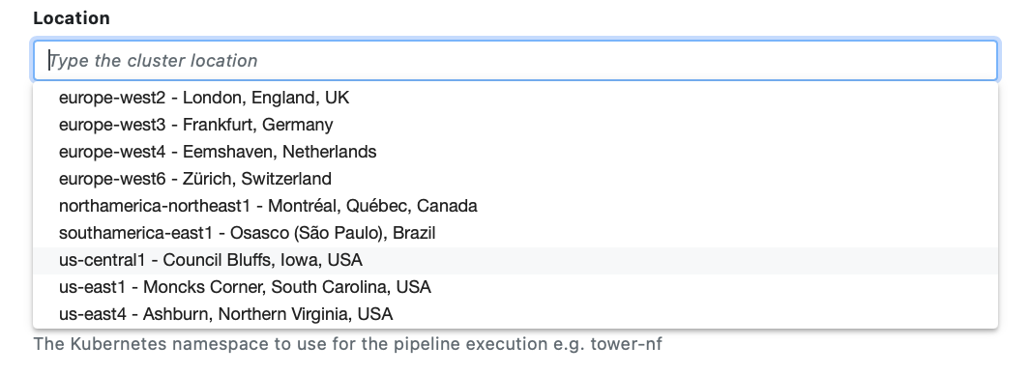
Task: Choose the Switzerland region from list
Action: 515,179
